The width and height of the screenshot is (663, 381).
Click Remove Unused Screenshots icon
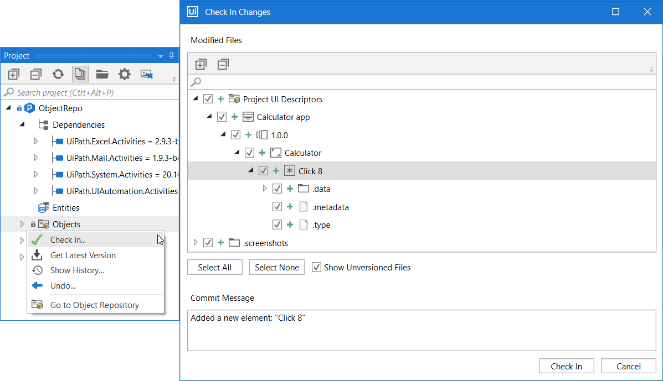147,74
